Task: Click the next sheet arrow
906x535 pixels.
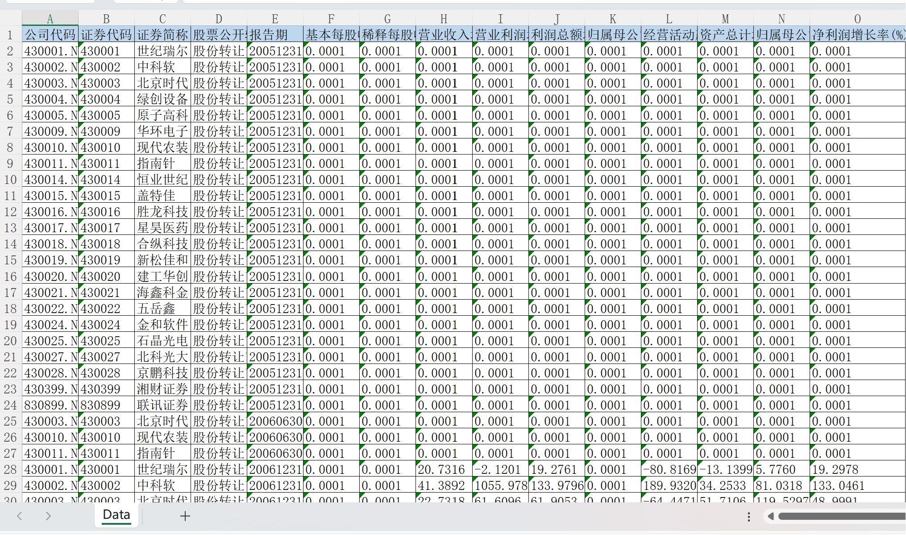Action: 48,516
